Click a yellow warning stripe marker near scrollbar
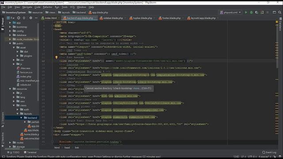 pyautogui.click(x=277, y=79)
